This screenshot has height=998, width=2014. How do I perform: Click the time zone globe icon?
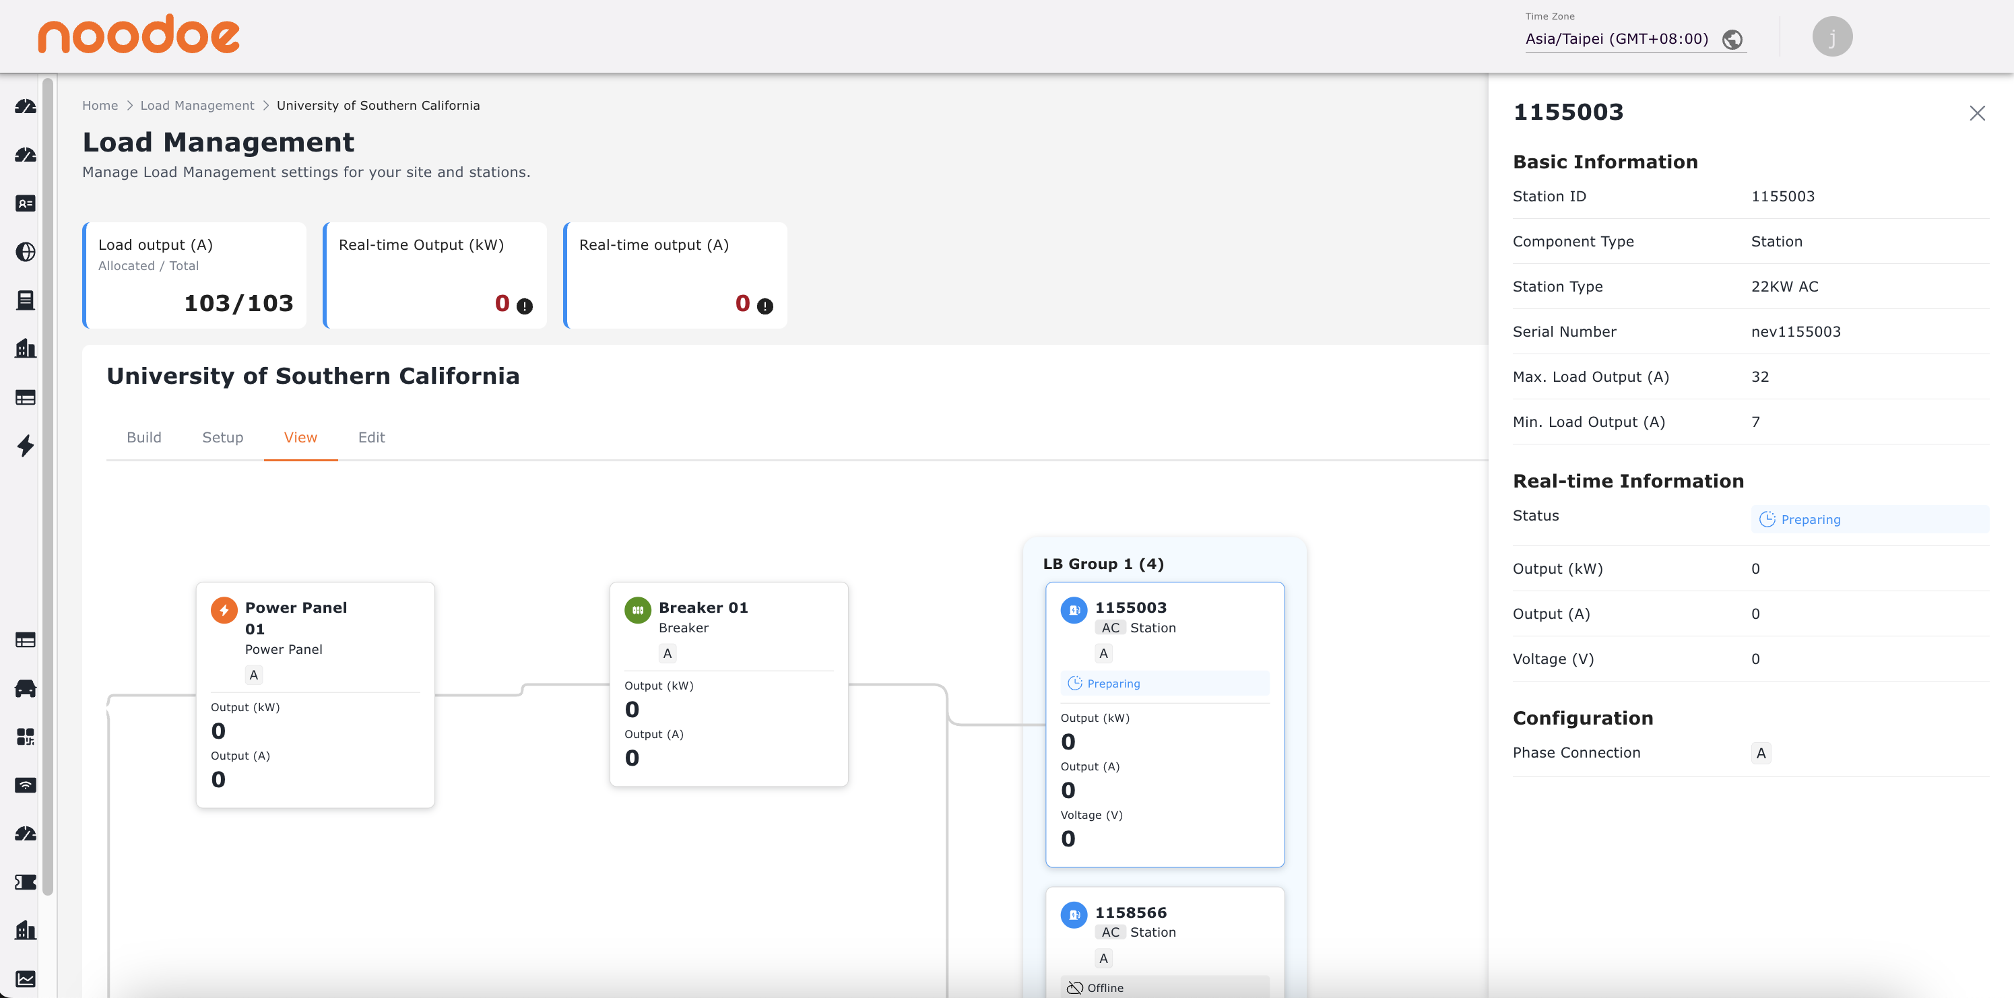(x=1732, y=39)
